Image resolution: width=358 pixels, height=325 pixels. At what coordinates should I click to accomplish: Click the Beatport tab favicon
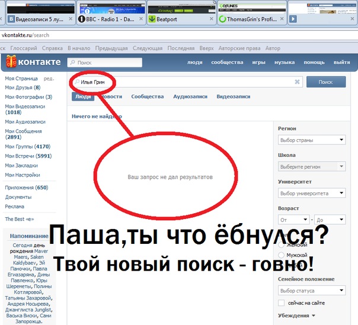[x=152, y=19]
